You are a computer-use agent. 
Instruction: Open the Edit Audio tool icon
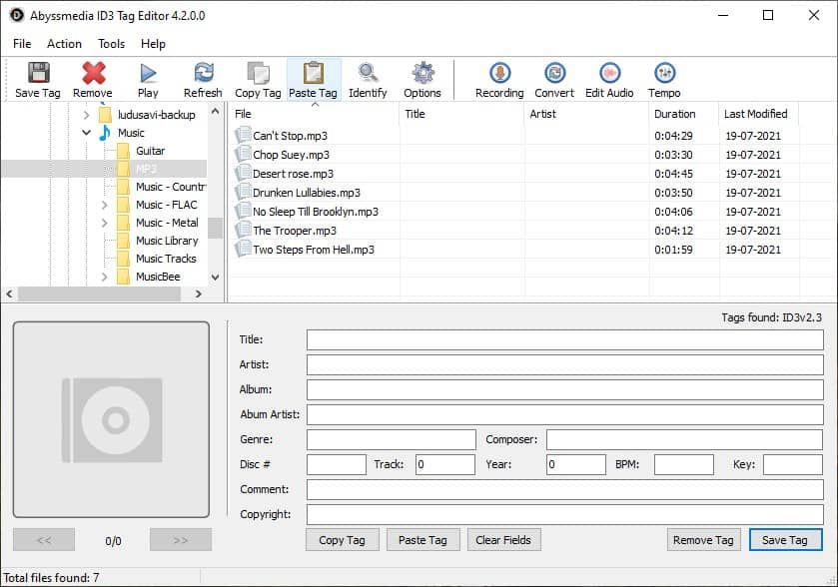point(609,73)
